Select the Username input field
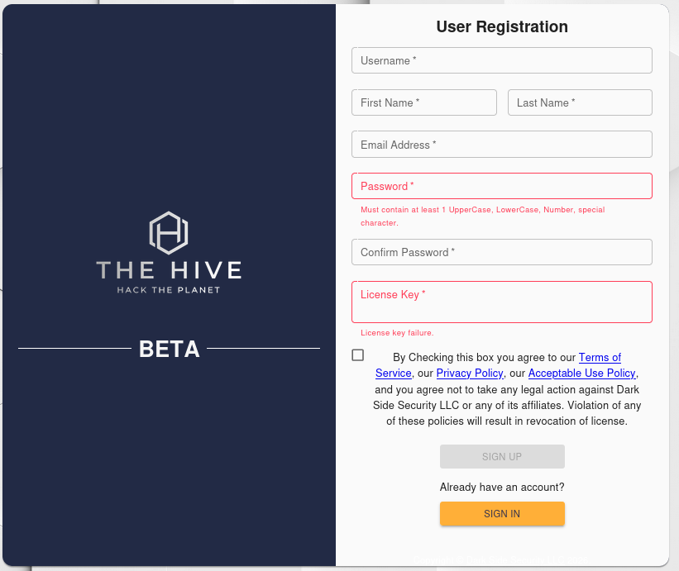The width and height of the screenshot is (679, 571). coord(501,59)
